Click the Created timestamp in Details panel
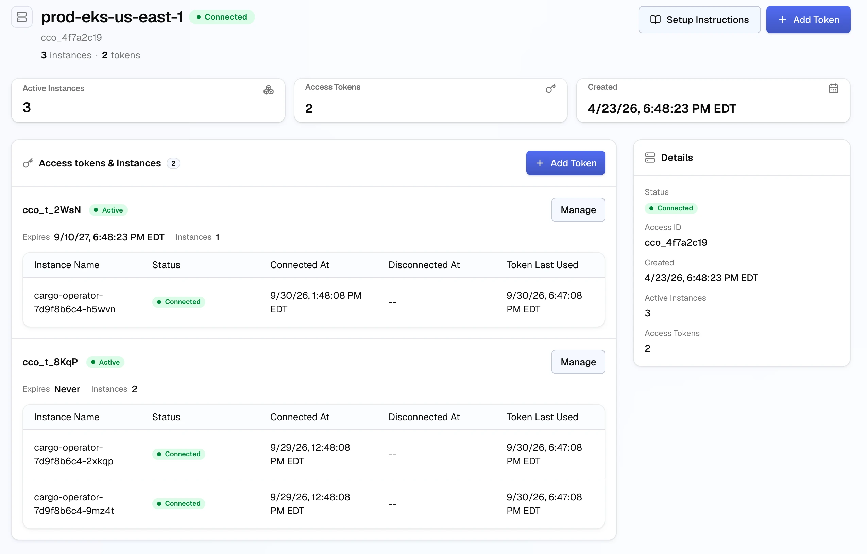The width and height of the screenshot is (867, 554). pos(701,278)
